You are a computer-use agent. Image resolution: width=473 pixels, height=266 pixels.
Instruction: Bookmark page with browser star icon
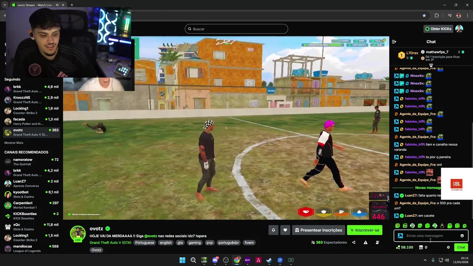(424, 16)
